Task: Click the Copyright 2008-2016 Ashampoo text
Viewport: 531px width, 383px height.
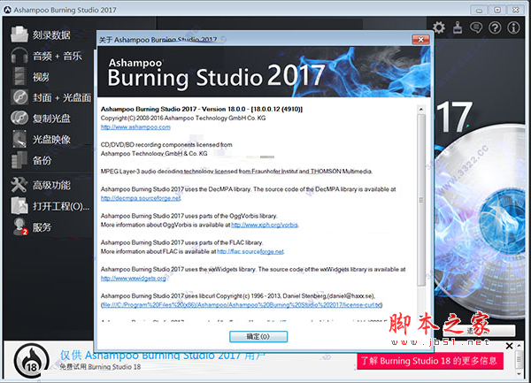Action: click(183, 118)
